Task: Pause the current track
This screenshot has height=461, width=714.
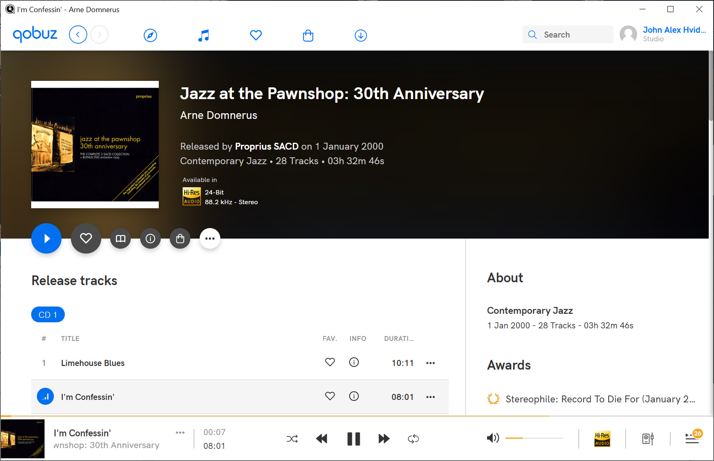Action: pyautogui.click(x=354, y=439)
